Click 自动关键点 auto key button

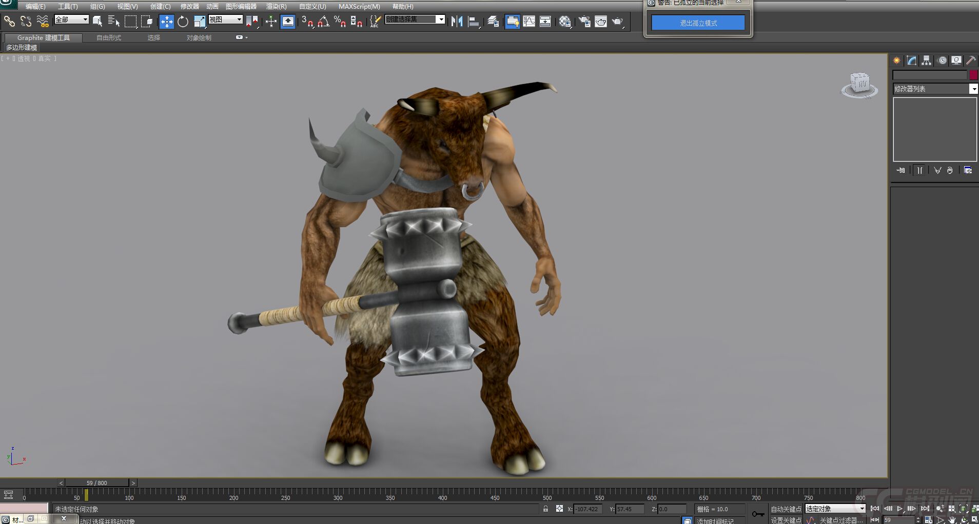click(x=786, y=509)
